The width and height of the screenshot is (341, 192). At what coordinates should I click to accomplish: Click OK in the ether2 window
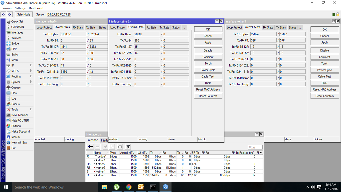point(208,29)
